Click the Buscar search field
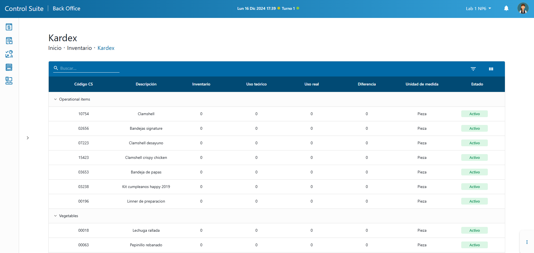This screenshot has height=253, width=534. 89,68
